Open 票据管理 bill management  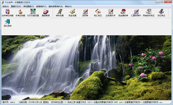pyautogui.click(x=46, y=13)
